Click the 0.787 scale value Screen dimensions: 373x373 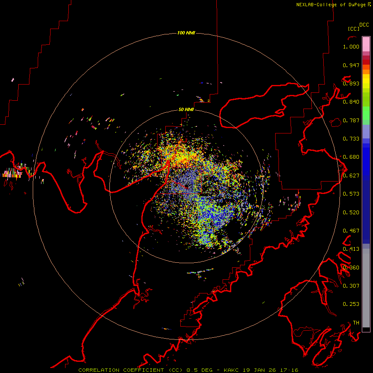click(351, 120)
